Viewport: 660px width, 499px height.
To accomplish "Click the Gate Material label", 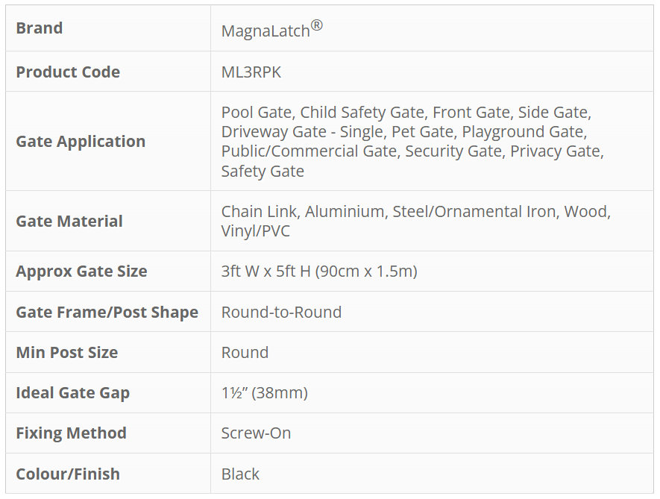I will (x=69, y=221).
